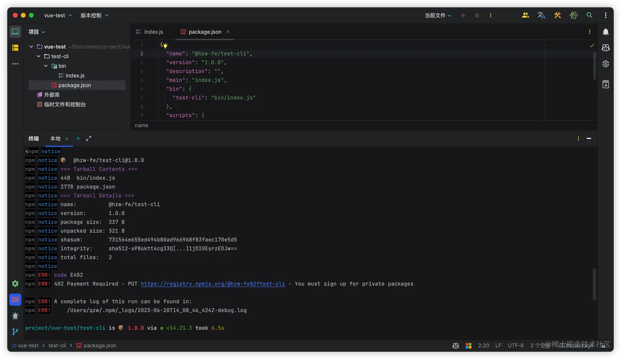
Task: Open Code With Me people icon
Action: 525,15
